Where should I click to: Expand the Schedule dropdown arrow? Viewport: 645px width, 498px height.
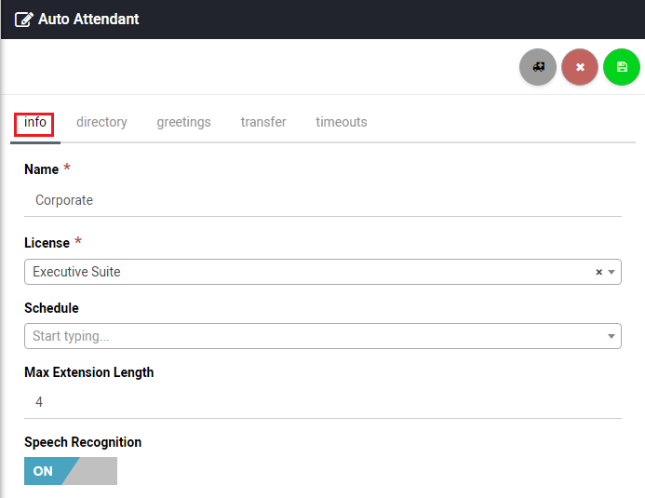tap(611, 337)
